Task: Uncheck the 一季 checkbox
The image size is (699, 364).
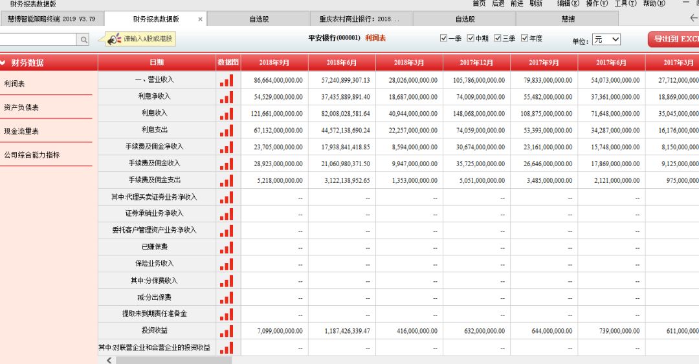Action: 444,38
